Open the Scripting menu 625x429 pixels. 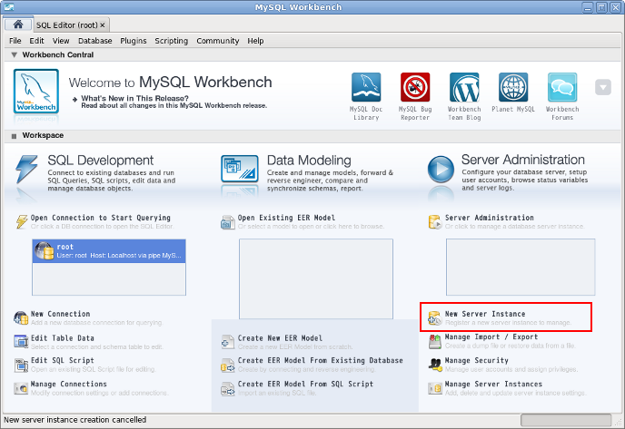click(x=171, y=41)
